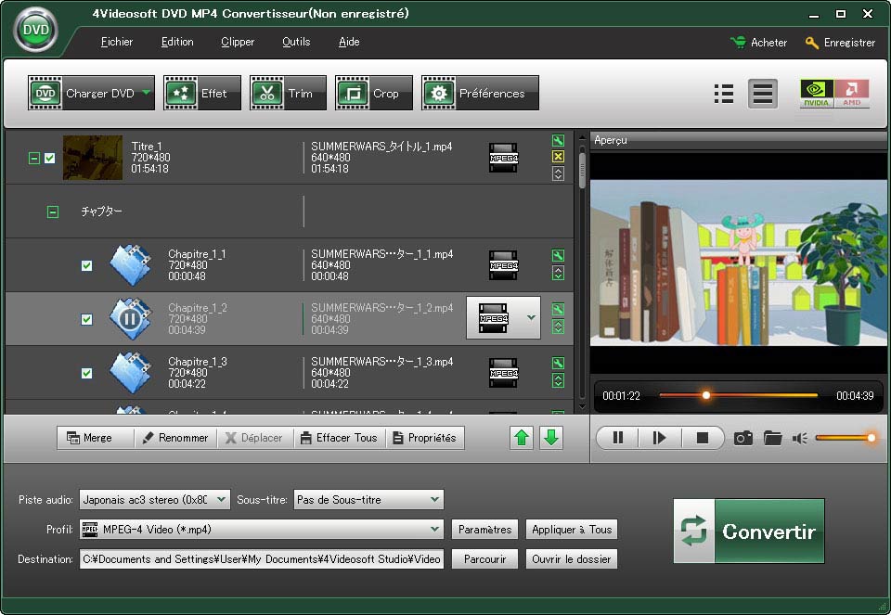Open the Clipper menu
Image resolution: width=891 pixels, height=615 pixels.
tap(238, 42)
